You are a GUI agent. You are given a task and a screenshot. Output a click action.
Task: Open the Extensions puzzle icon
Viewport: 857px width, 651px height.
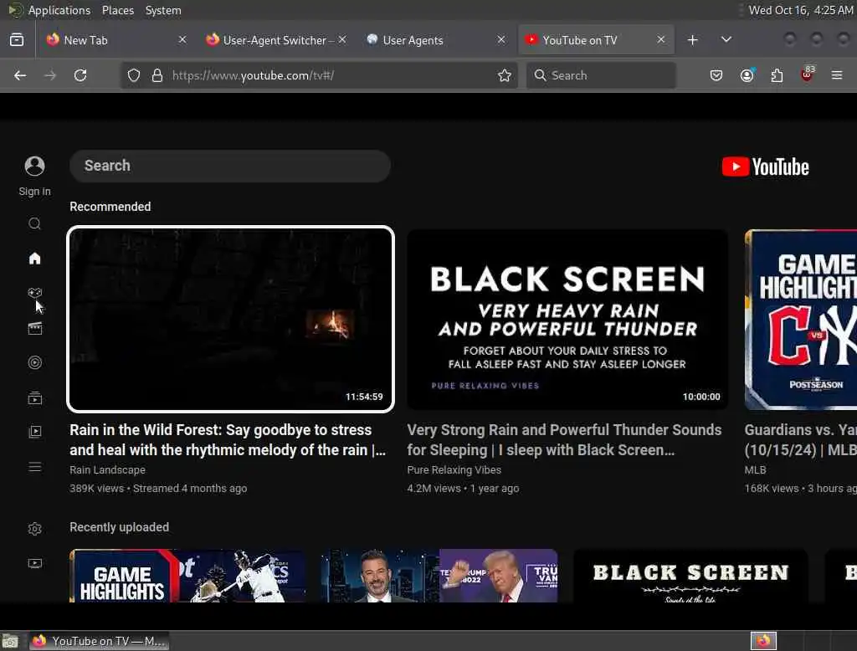777,75
